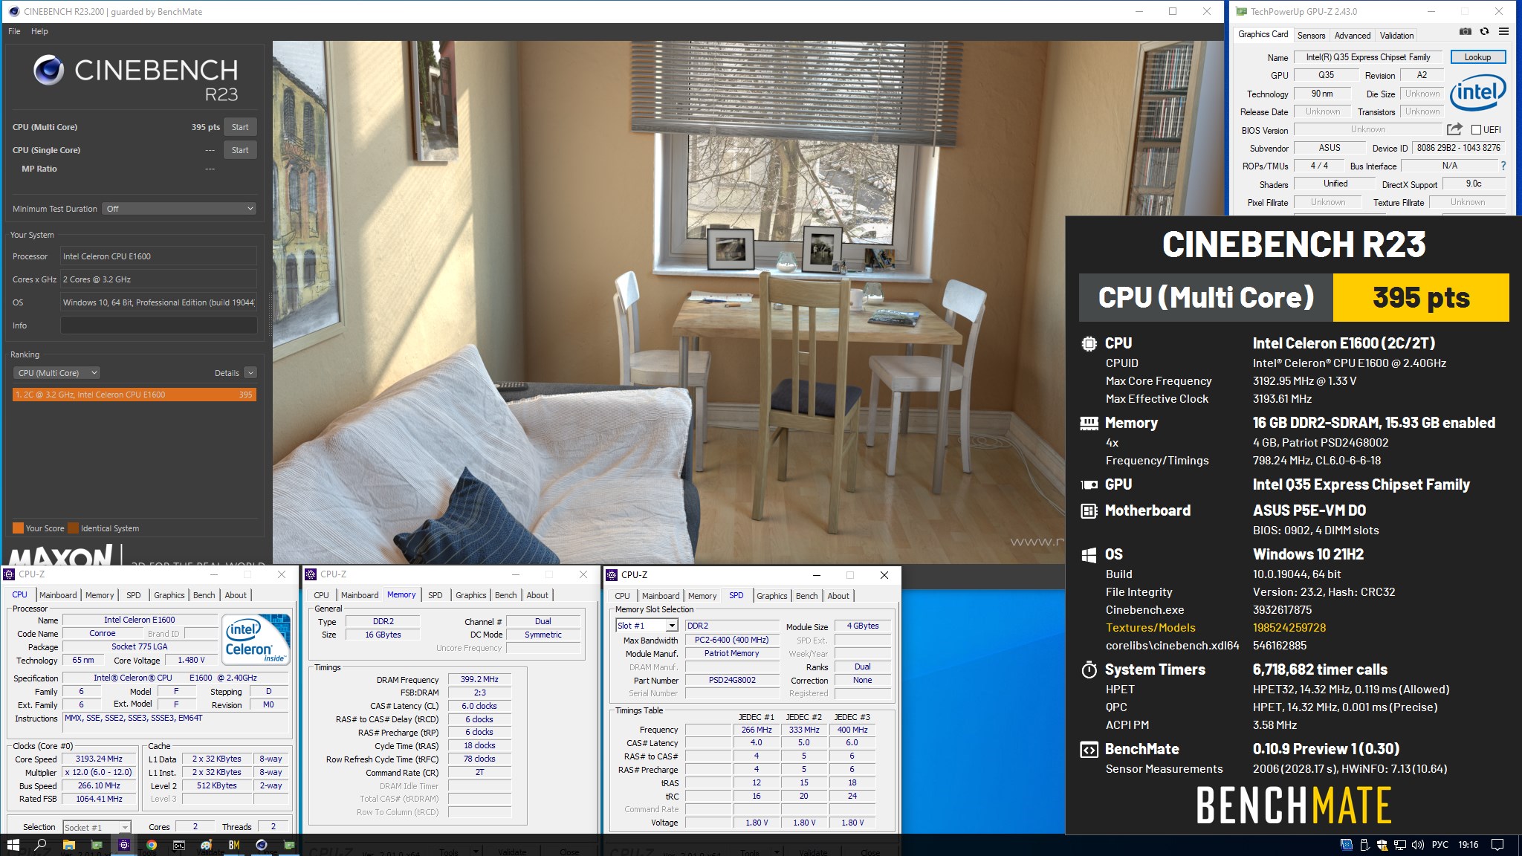The width and height of the screenshot is (1522, 856).
Task: Open Bench tab in Memory CPU-Z window
Action: [x=505, y=595]
